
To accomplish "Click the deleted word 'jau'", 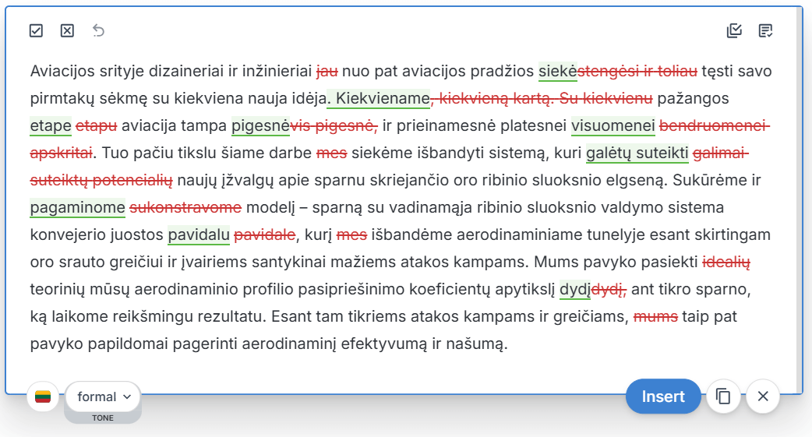I will click(x=327, y=72).
